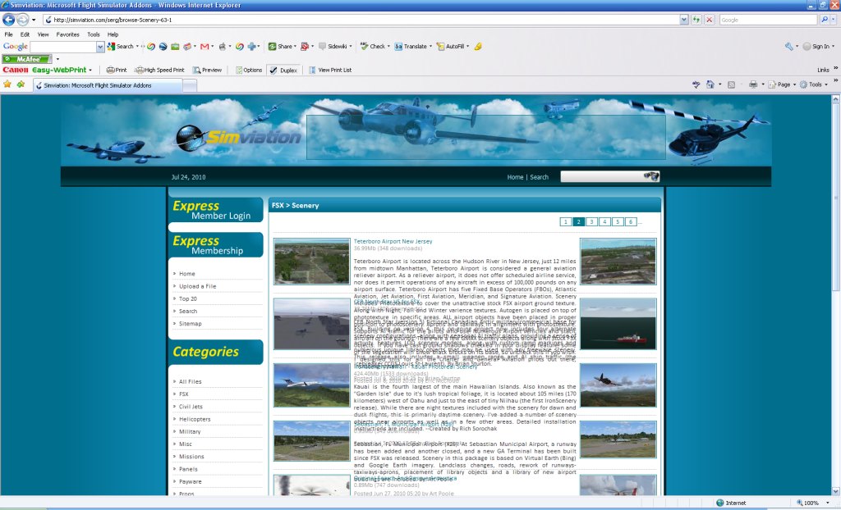Open the empty new tab button
Screen dimensions: 841x510
190,85
